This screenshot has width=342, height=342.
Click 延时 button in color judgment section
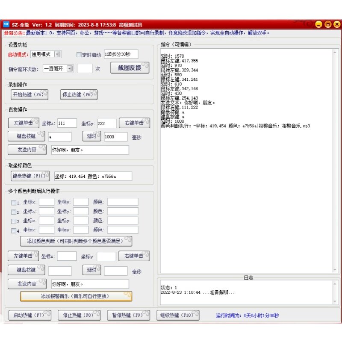tap(91, 270)
